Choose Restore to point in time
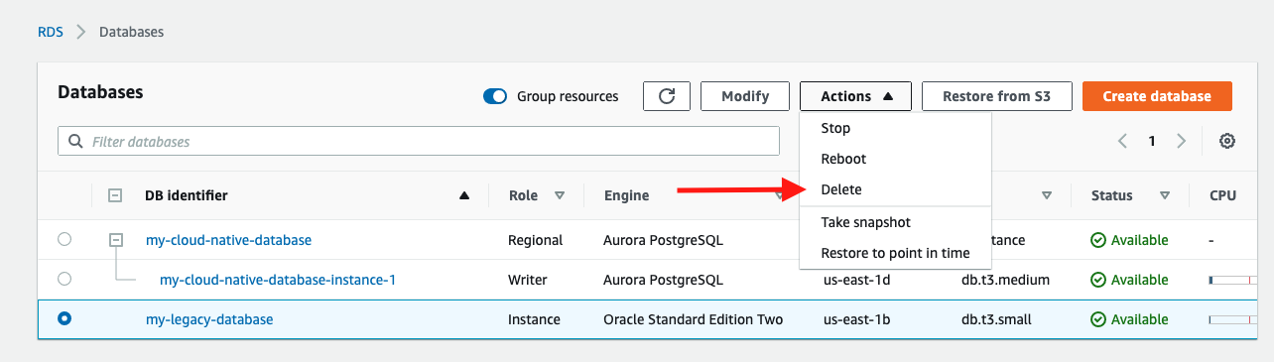The image size is (1274, 362). (895, 253)
